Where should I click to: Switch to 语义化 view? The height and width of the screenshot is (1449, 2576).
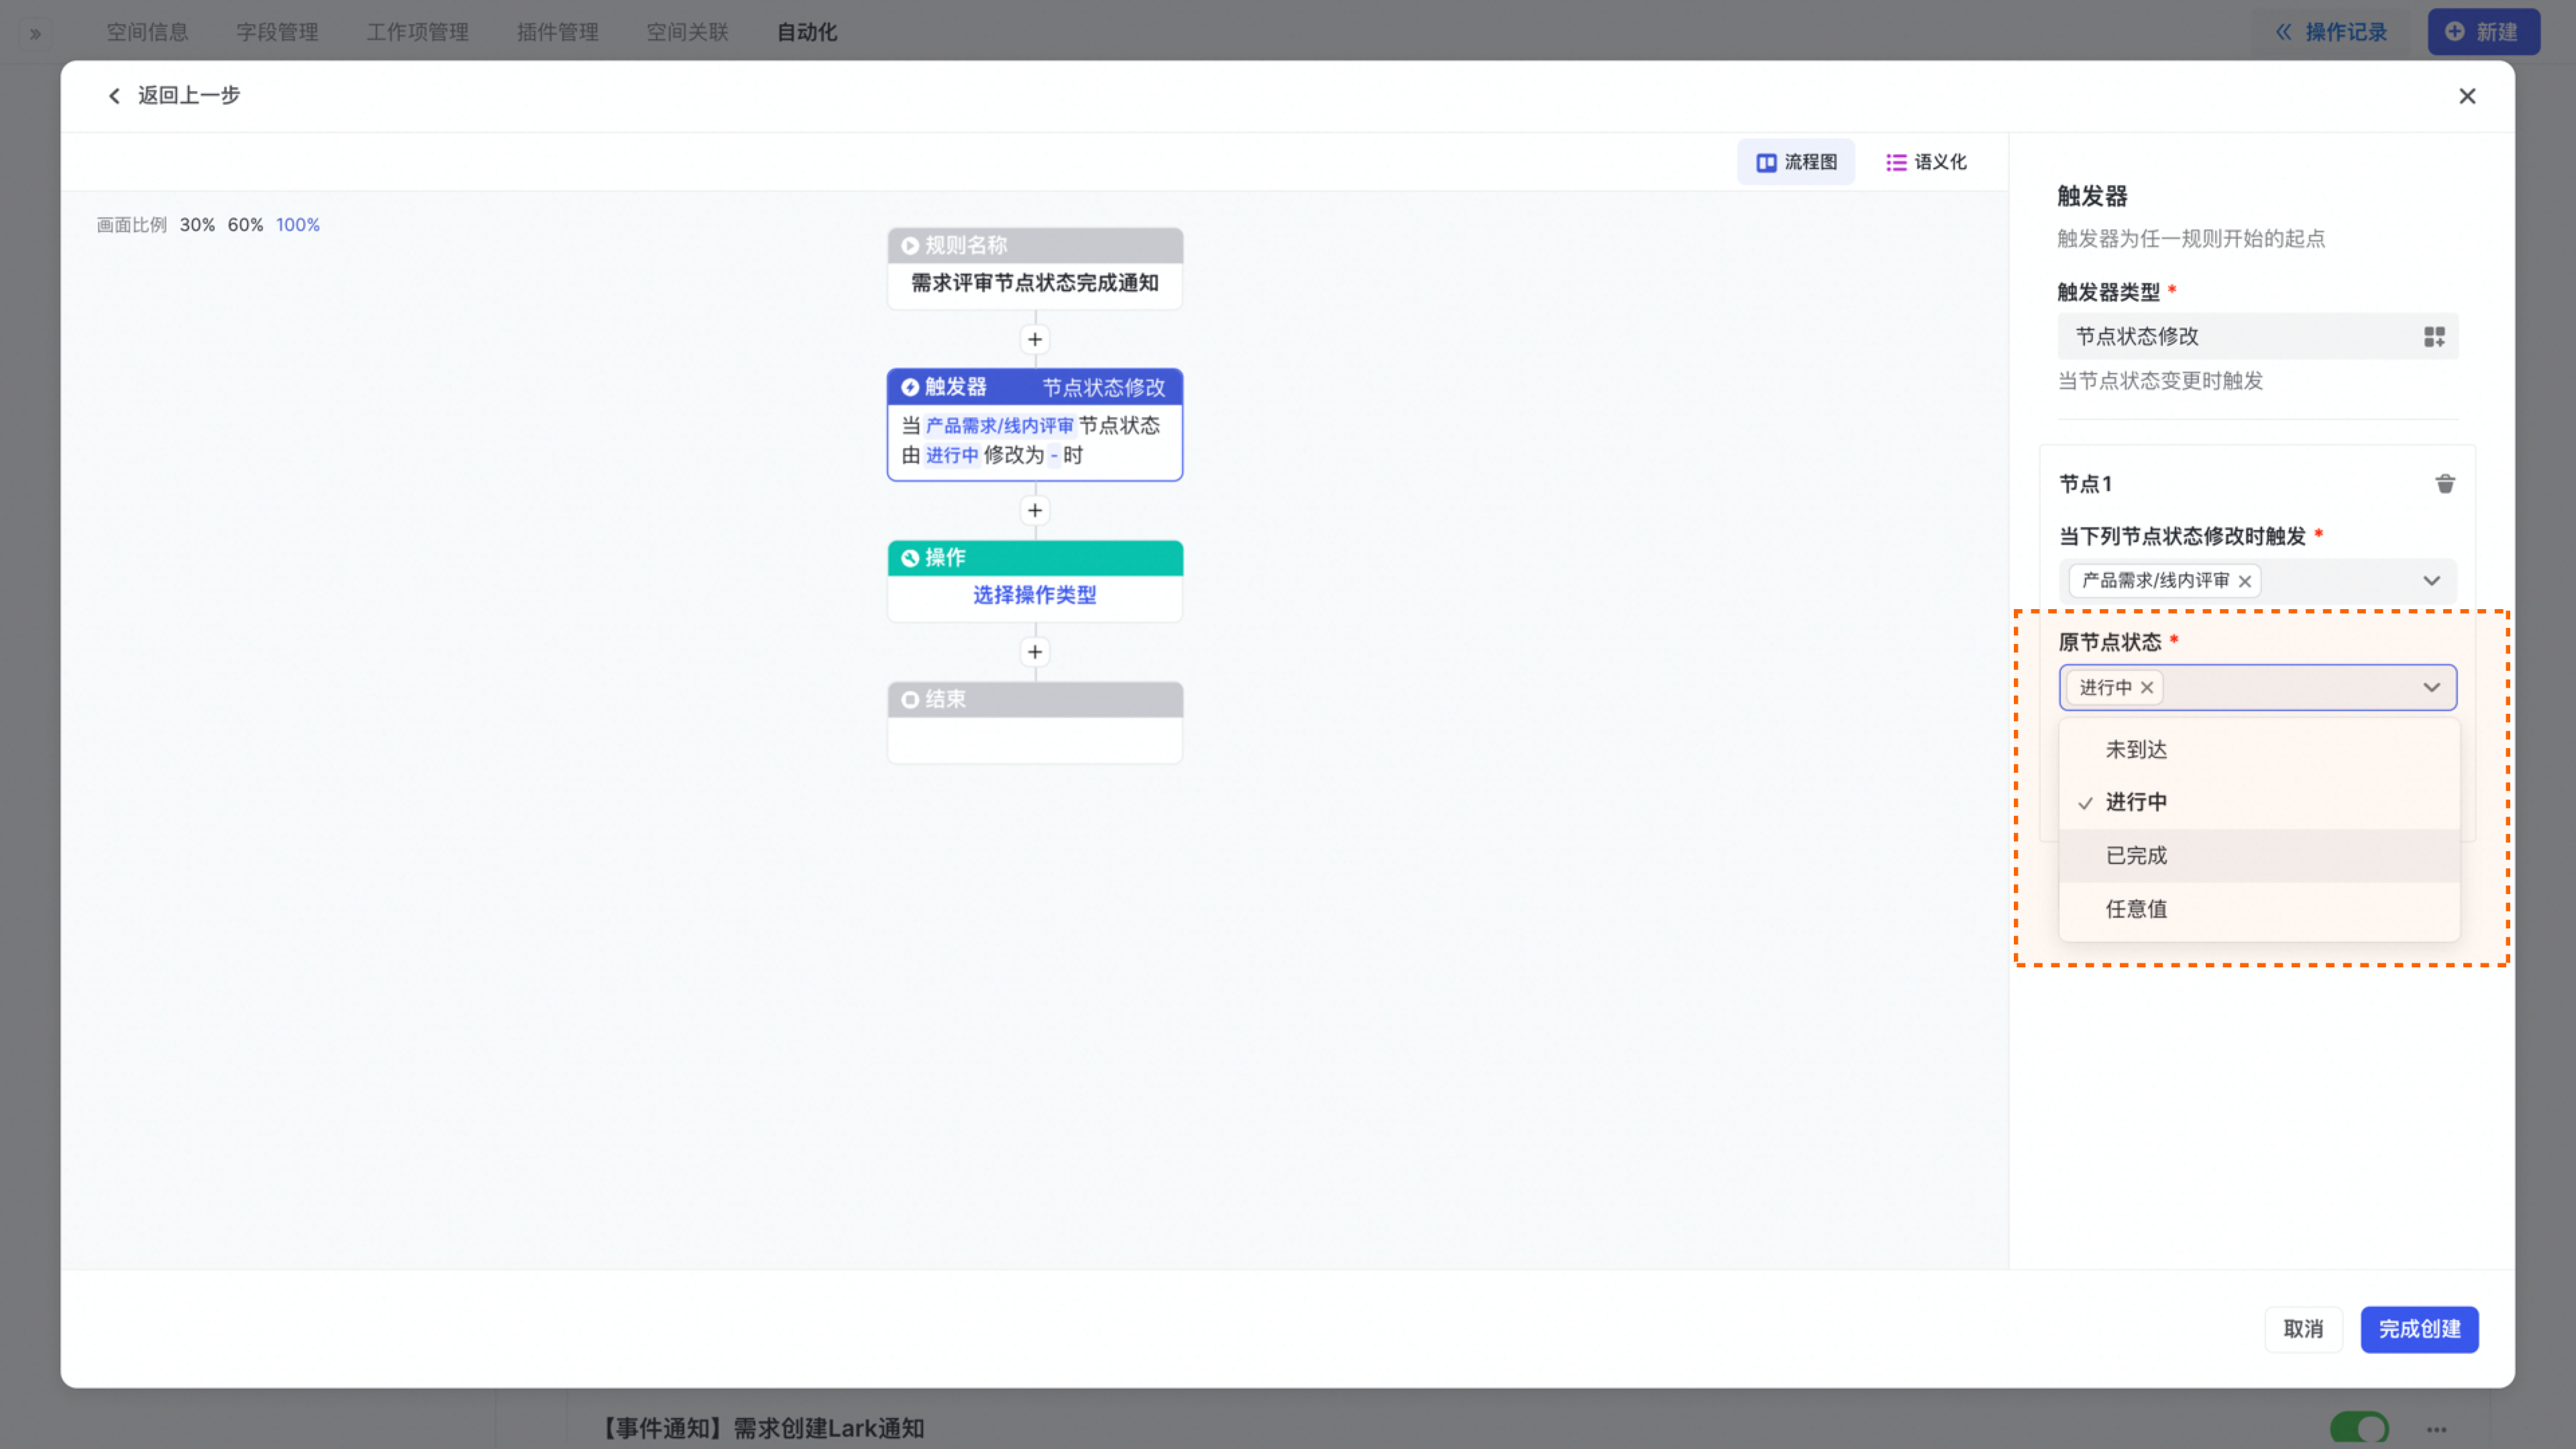[1926, 162]
